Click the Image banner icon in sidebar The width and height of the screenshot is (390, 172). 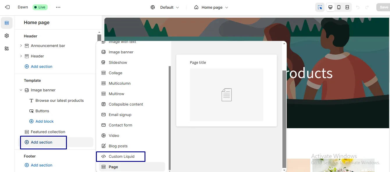(27, 90)
